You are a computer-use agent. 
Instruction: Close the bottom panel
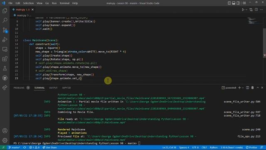click(262, 88)
